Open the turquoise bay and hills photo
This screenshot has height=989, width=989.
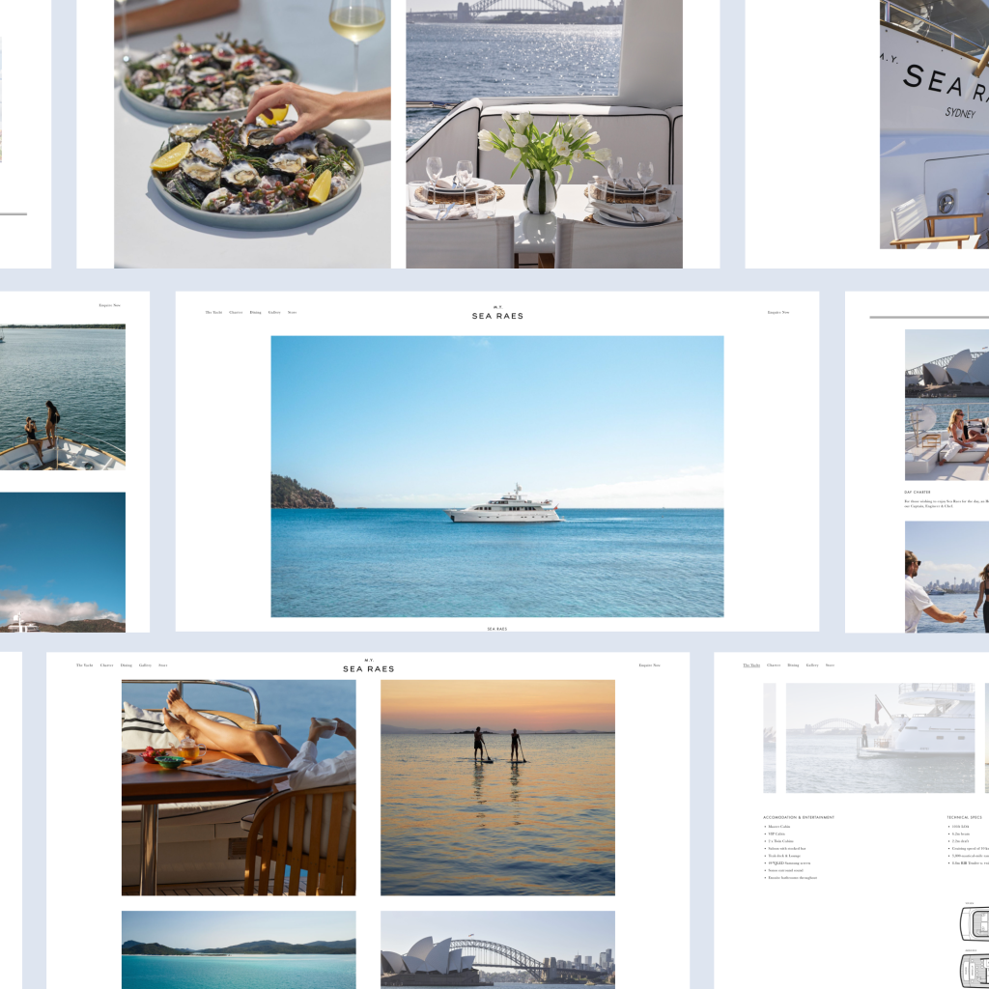(x=239, y=949)
